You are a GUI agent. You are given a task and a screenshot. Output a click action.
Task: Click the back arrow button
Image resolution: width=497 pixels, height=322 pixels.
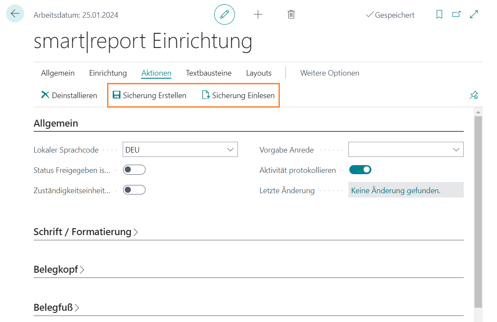click(x=15, y=14)
